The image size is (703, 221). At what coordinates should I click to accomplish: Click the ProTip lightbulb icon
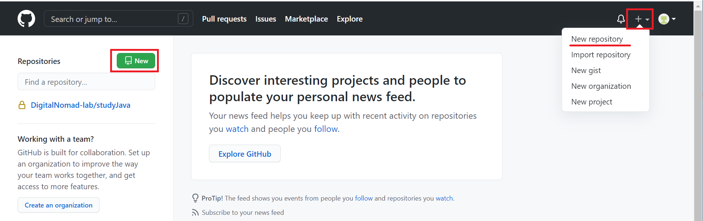(x=195, y=198)
